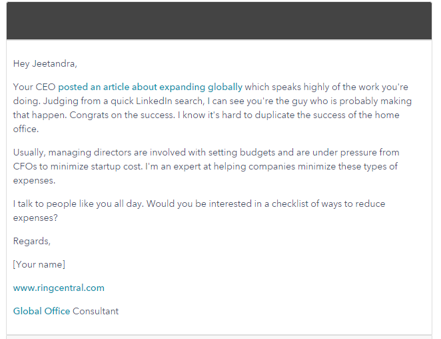The height and width of the screenshot is (339, 441).
Task: Click the word "checklist" in the question
Action: [290, 204]
